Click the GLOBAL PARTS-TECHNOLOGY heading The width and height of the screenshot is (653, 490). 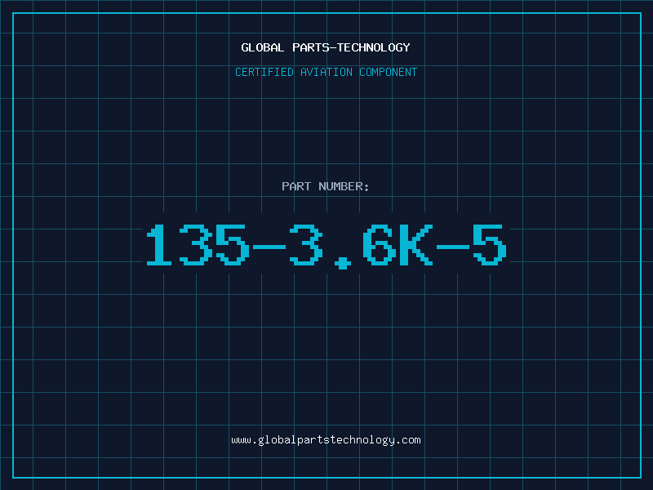[x=326, y=47]
